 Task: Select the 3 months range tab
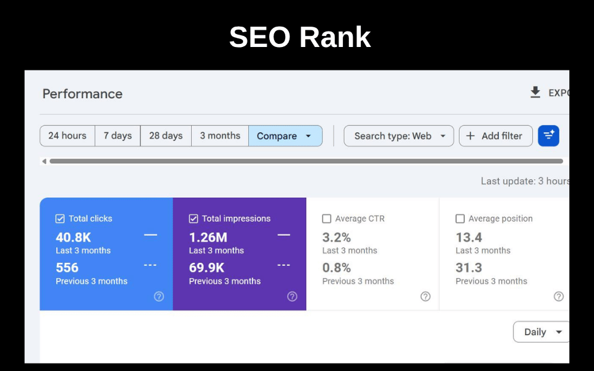click(220, 136)
